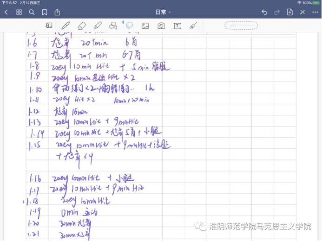Open the more options ellipsis menu

(315, 12)
